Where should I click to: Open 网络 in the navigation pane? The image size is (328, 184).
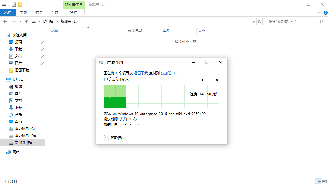point(16,152)
